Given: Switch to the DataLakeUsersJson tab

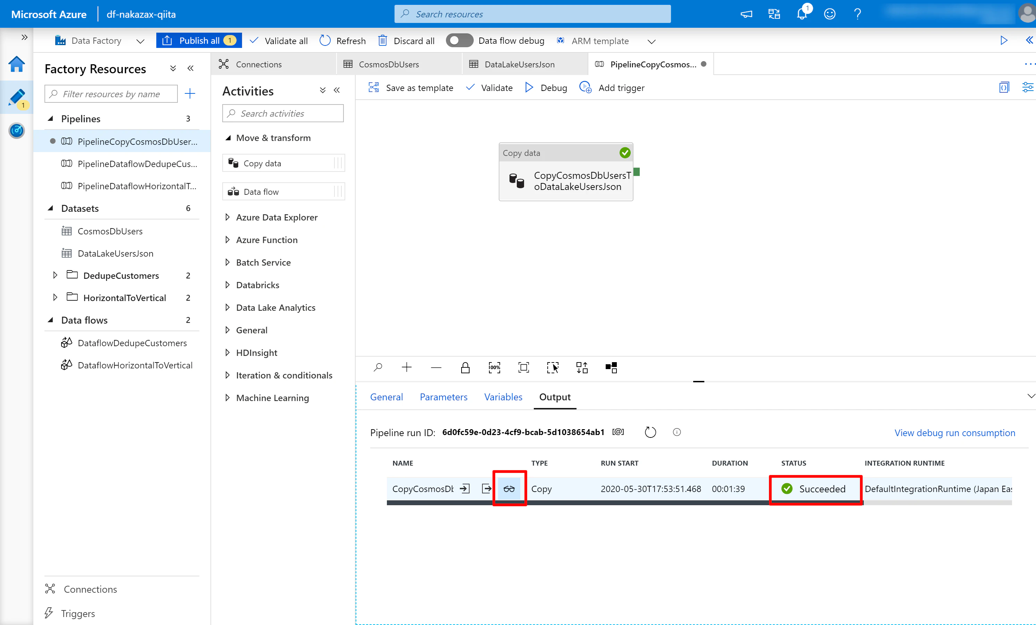Looking at the screenshot, I should click(x=525, y=64).
